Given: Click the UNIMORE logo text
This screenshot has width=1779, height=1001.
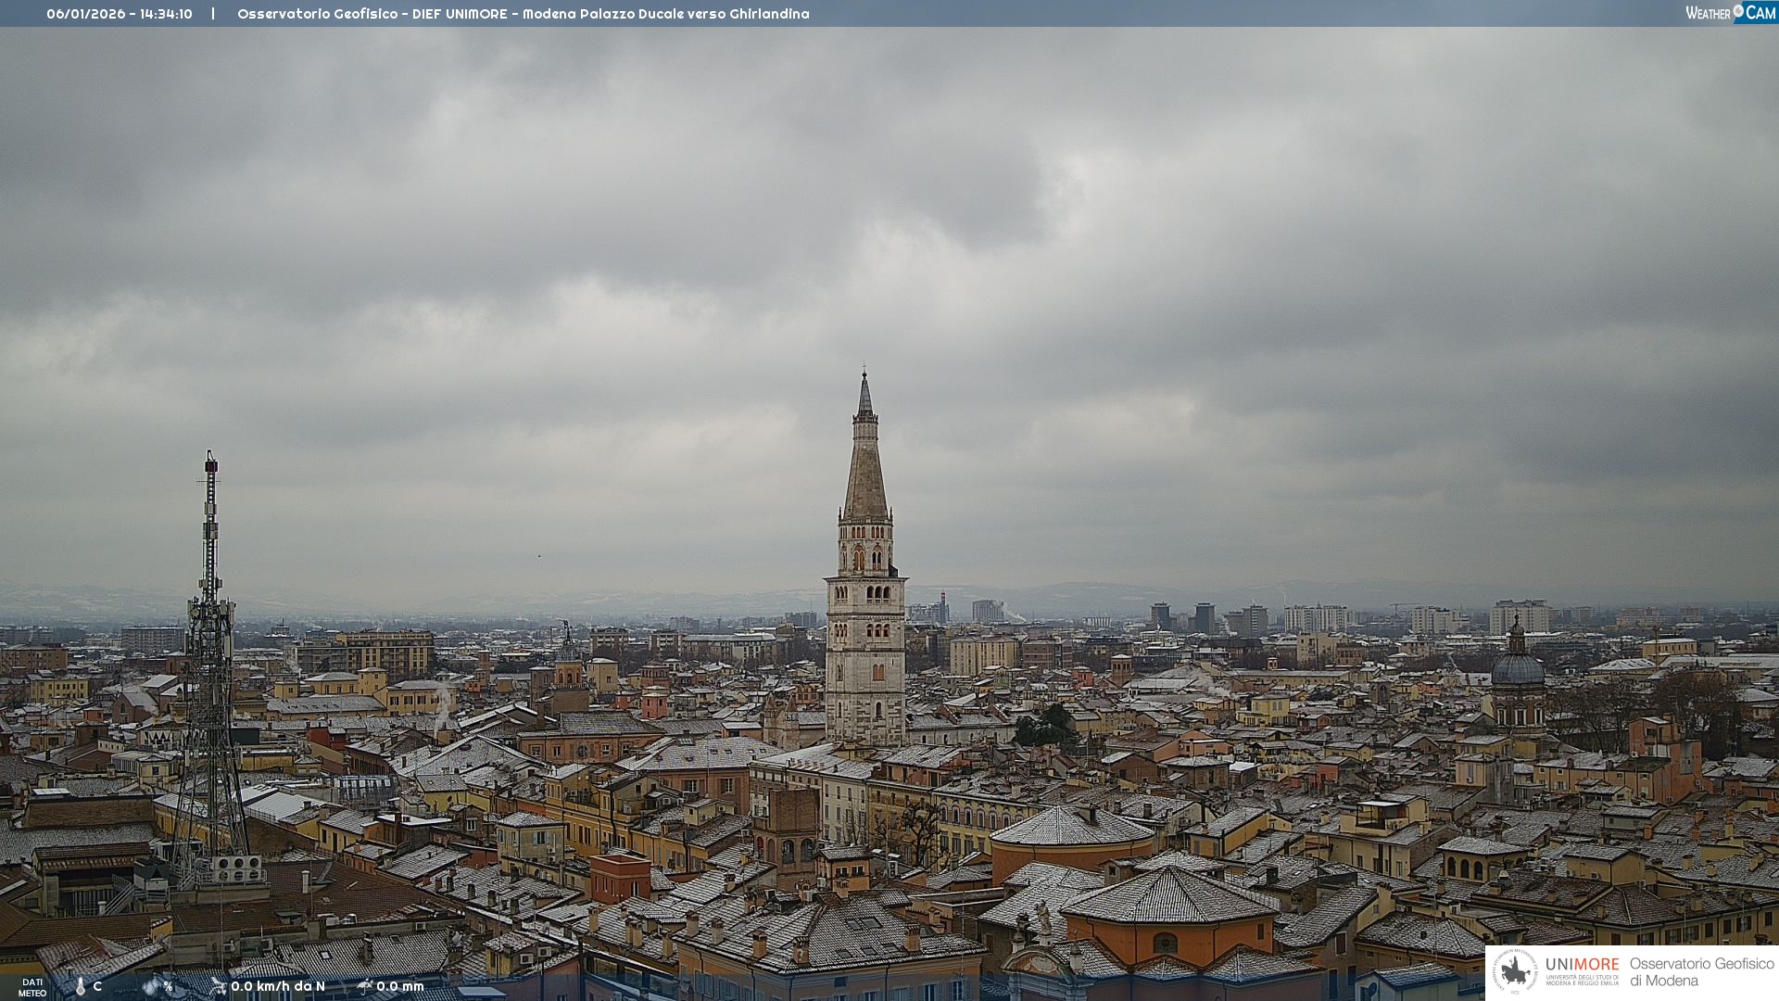Looking at the screenshot, I should pyautogui.click(x=1582, y=965).
